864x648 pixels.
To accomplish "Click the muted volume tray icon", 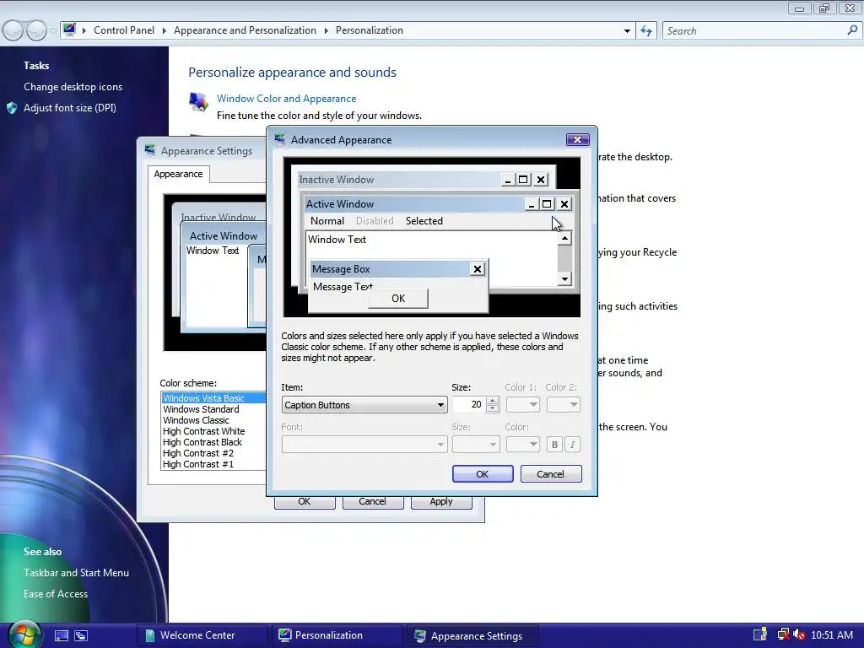I will click(x=799, y=634).
